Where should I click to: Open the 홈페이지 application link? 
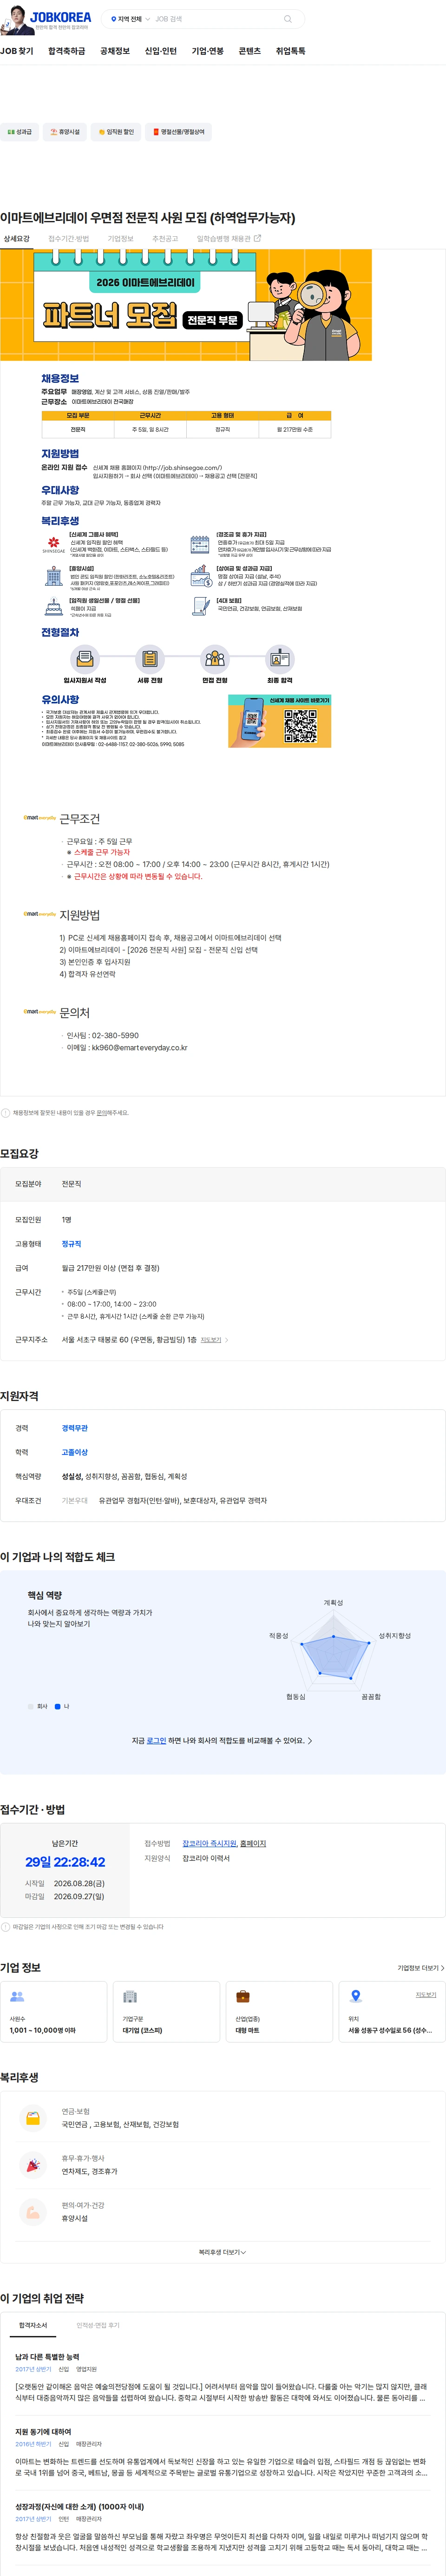pyautogui.click(x=254, y=1844)
